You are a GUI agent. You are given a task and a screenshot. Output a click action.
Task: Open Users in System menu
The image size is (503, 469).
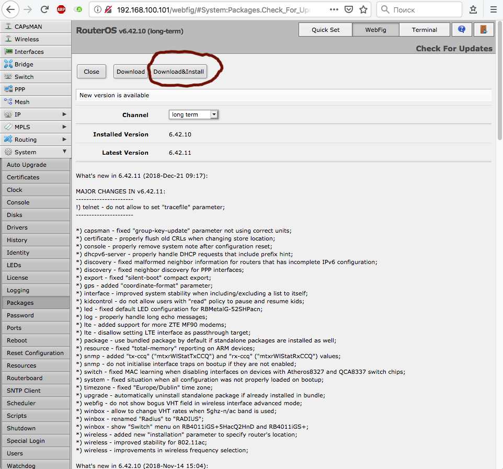pos(36,453)
